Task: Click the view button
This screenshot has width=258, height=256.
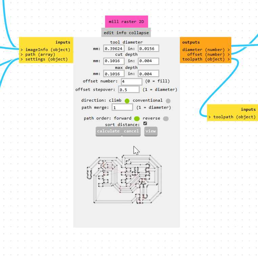Action: 151,131
